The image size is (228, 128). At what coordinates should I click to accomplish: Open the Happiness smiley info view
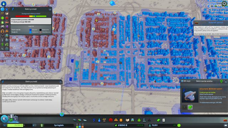[x=2, y=18]
